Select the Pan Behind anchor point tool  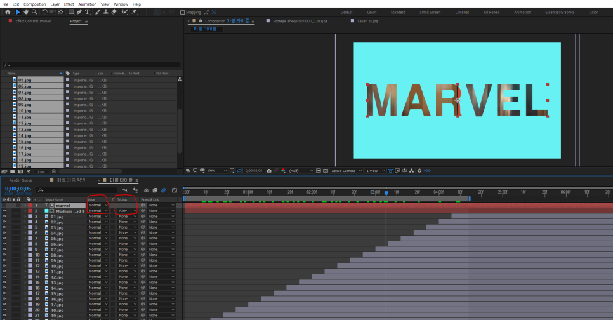coord(61,12)
